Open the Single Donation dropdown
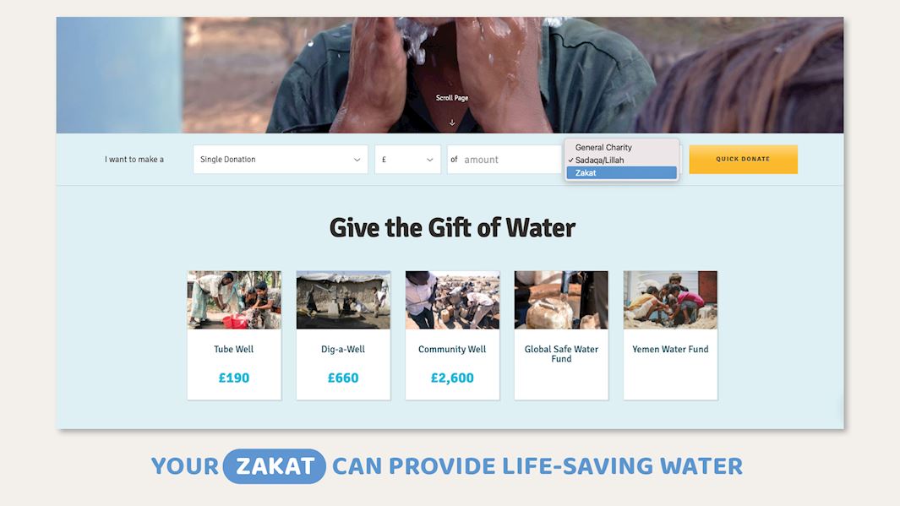 [x=280, y=160]
